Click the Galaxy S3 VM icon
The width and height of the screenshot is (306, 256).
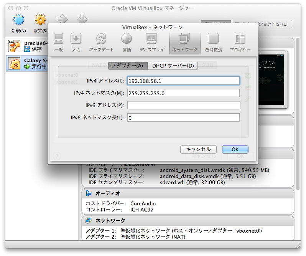point(14,63)
